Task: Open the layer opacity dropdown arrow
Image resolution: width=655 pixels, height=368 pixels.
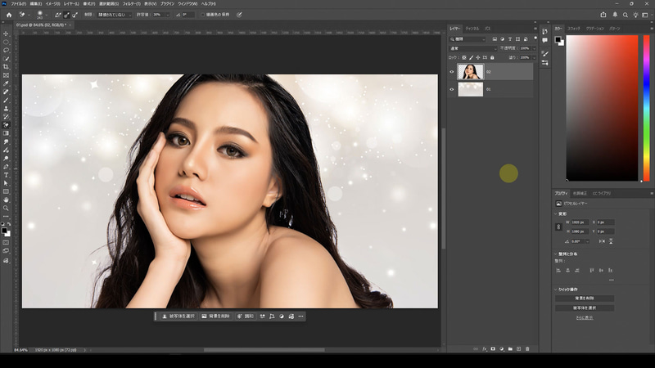Action: tap(535, 48)
